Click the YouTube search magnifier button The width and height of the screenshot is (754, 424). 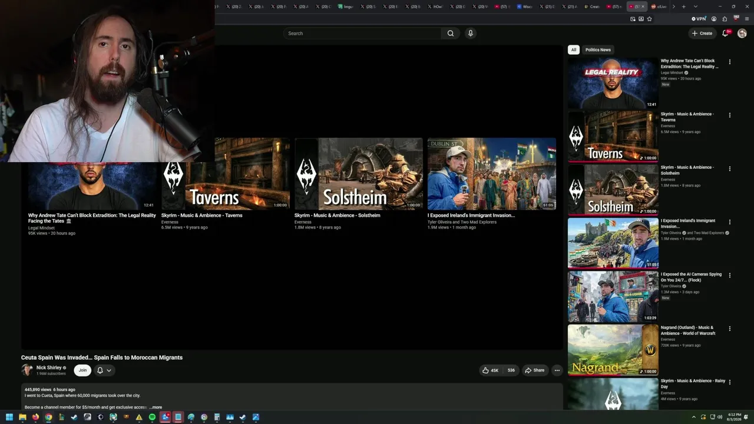click(451, 34)
